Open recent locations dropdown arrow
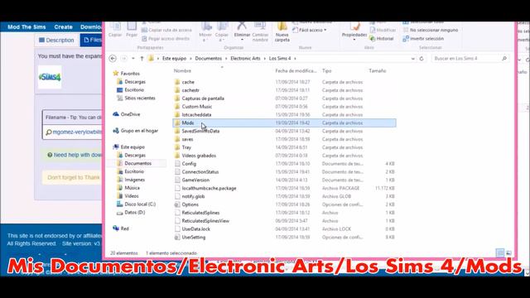 (133, 59)
